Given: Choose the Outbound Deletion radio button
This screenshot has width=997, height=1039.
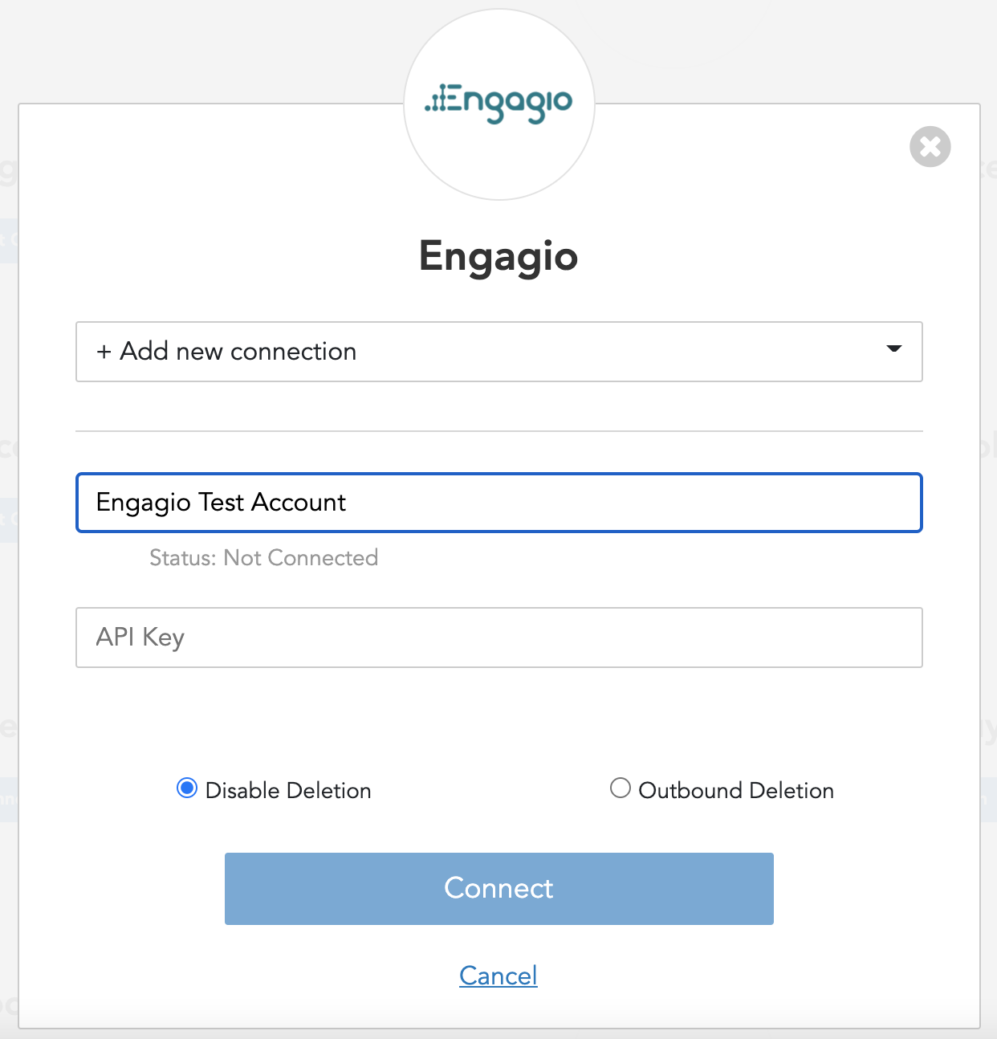Looking at the screenshot, I should (620, 788).
